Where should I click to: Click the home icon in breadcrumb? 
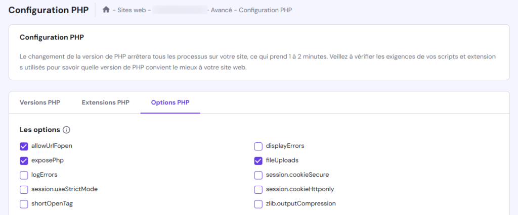(x=106, y=10)
